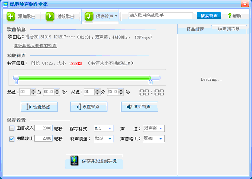Click the 播放歌曲 toolbar label
The width and height of the screenshot is (252, 179).
[66, 16]
